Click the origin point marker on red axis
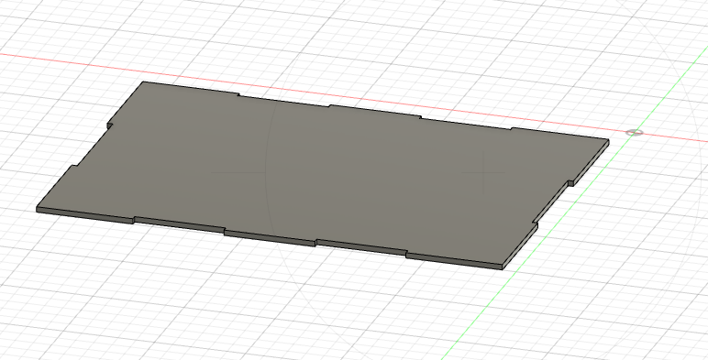708x360 pixels. coord(635,132)
